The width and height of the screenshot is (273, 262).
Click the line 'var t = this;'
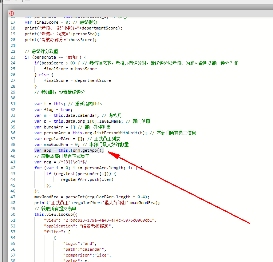[68, 104]
